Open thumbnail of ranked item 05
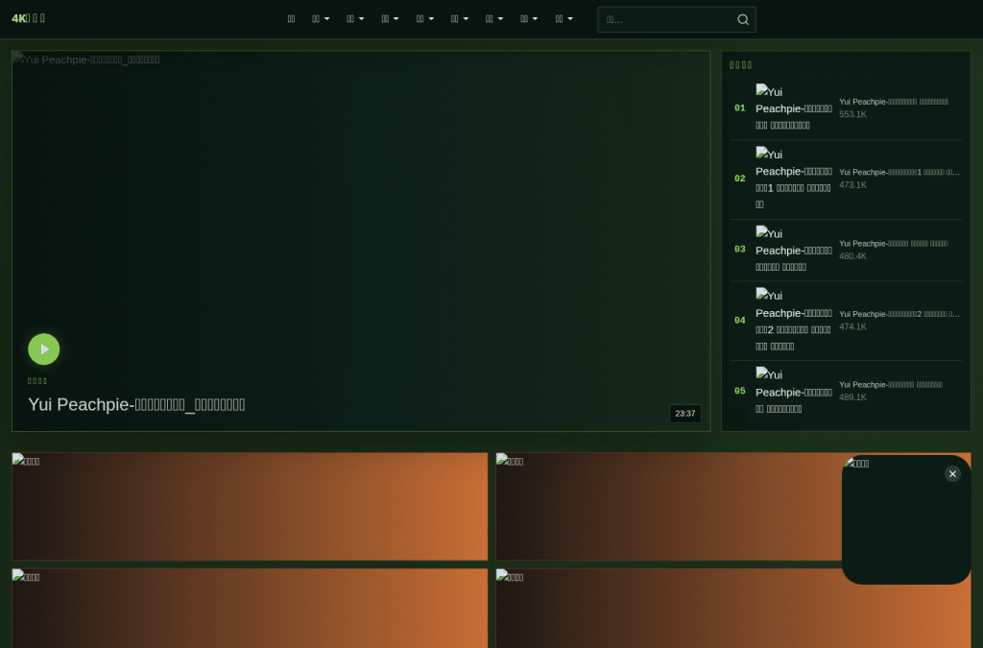Viewport: 983px width, 648px height. coord(794,391)
